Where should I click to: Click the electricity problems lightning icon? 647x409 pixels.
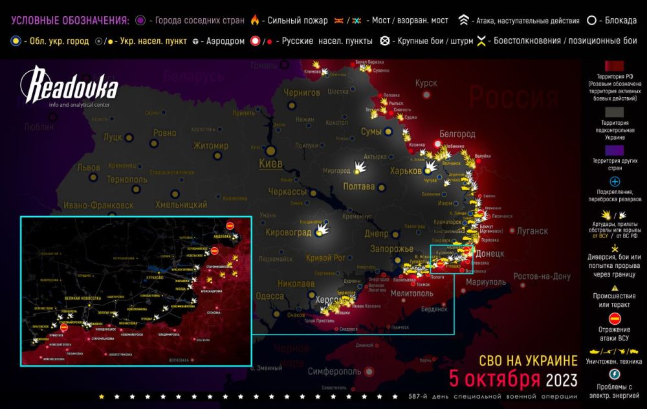615,374
